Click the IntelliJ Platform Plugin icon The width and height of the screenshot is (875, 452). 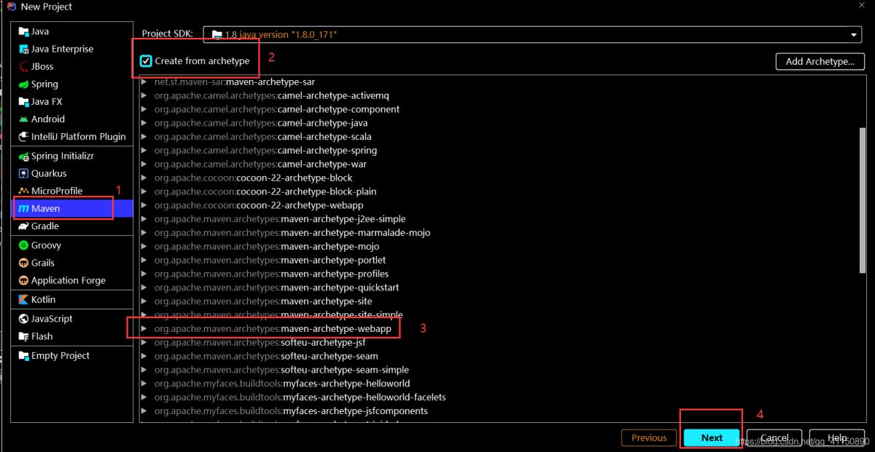click(x=23, y=136)
